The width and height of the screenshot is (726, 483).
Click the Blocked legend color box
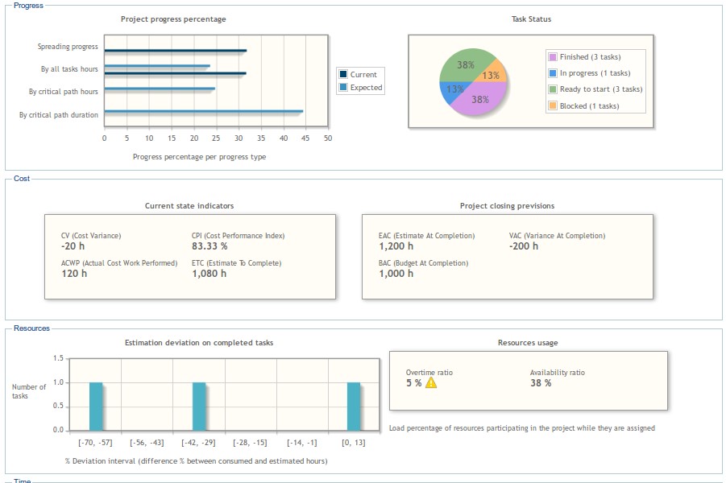point(553,106)
